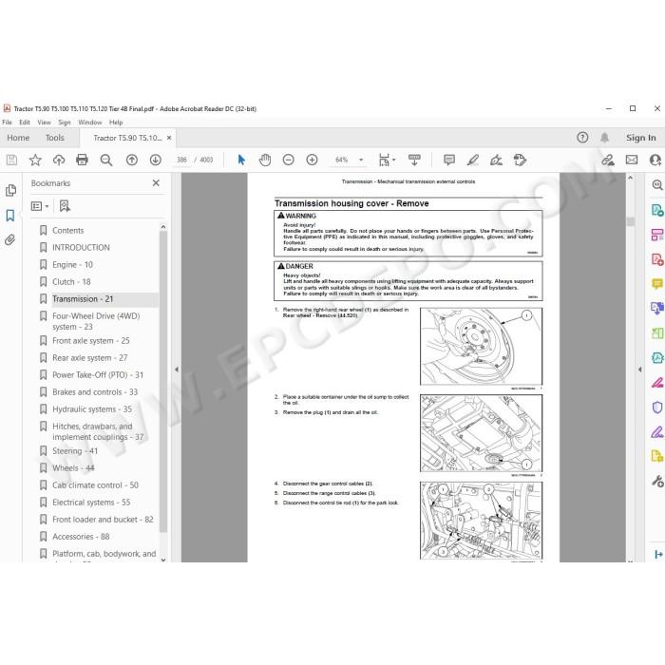Click the bookmarks panel vertical scrollbar
Viewport: 665px width, 665px height.
[x=163, y=381]
